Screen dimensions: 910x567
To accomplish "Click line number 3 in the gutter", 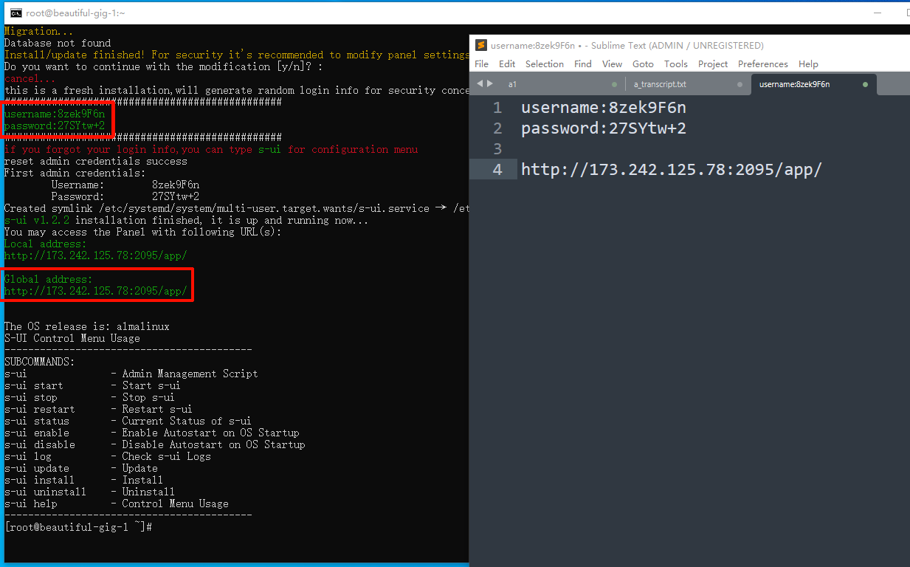I will click(x=497, y=149).
